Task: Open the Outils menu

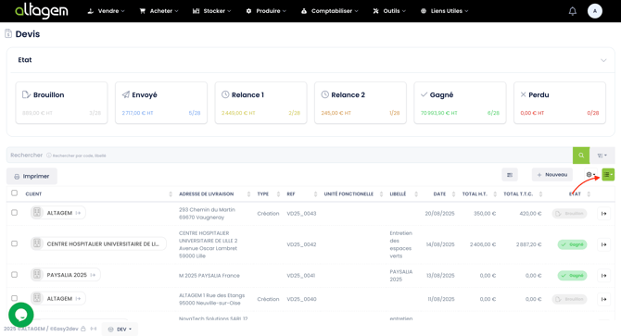Action: (x=389, y=11)
